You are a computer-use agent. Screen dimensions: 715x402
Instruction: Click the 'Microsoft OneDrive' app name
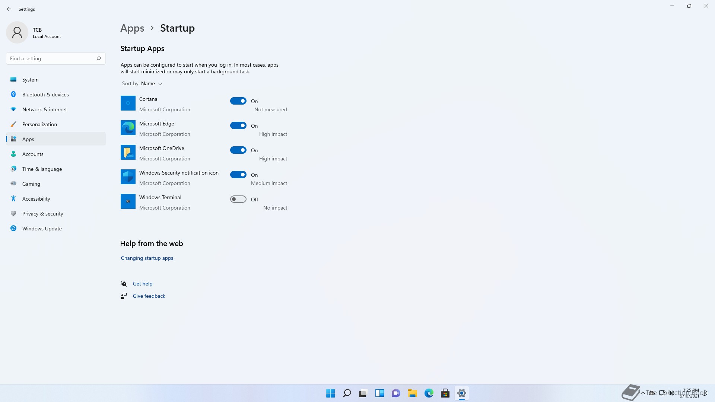[162, 148]
